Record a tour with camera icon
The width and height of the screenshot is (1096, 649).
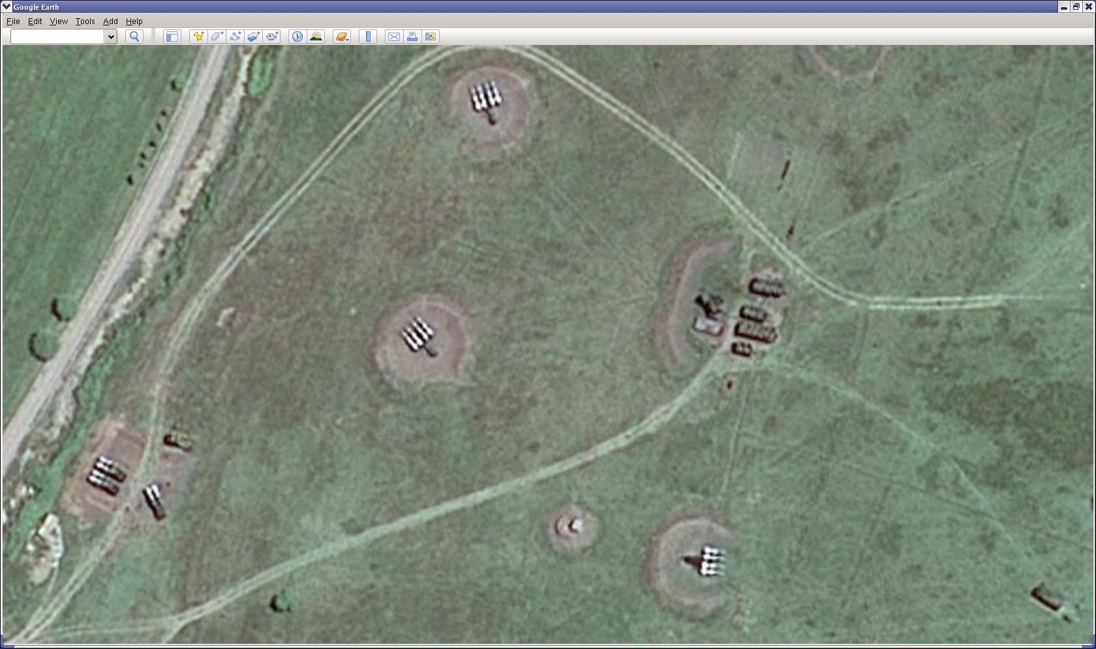click(272, 36)
